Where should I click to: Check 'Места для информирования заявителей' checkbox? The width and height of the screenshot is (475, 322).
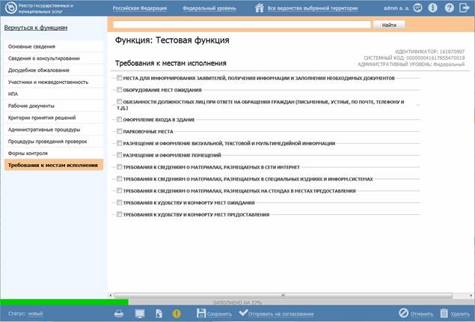[120, 78]
